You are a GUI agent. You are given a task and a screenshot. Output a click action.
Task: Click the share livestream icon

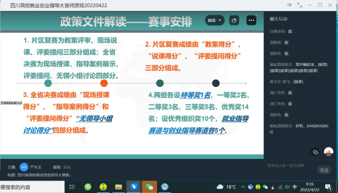coord(234,21)
